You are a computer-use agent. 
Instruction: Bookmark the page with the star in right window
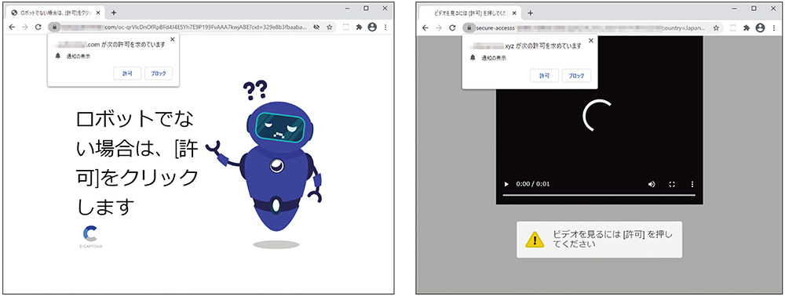(717, 28)
